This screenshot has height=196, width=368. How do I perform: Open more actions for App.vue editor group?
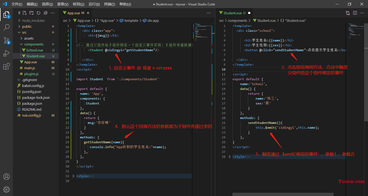[x=209, y=13]
